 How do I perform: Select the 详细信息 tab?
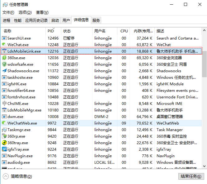81,20
